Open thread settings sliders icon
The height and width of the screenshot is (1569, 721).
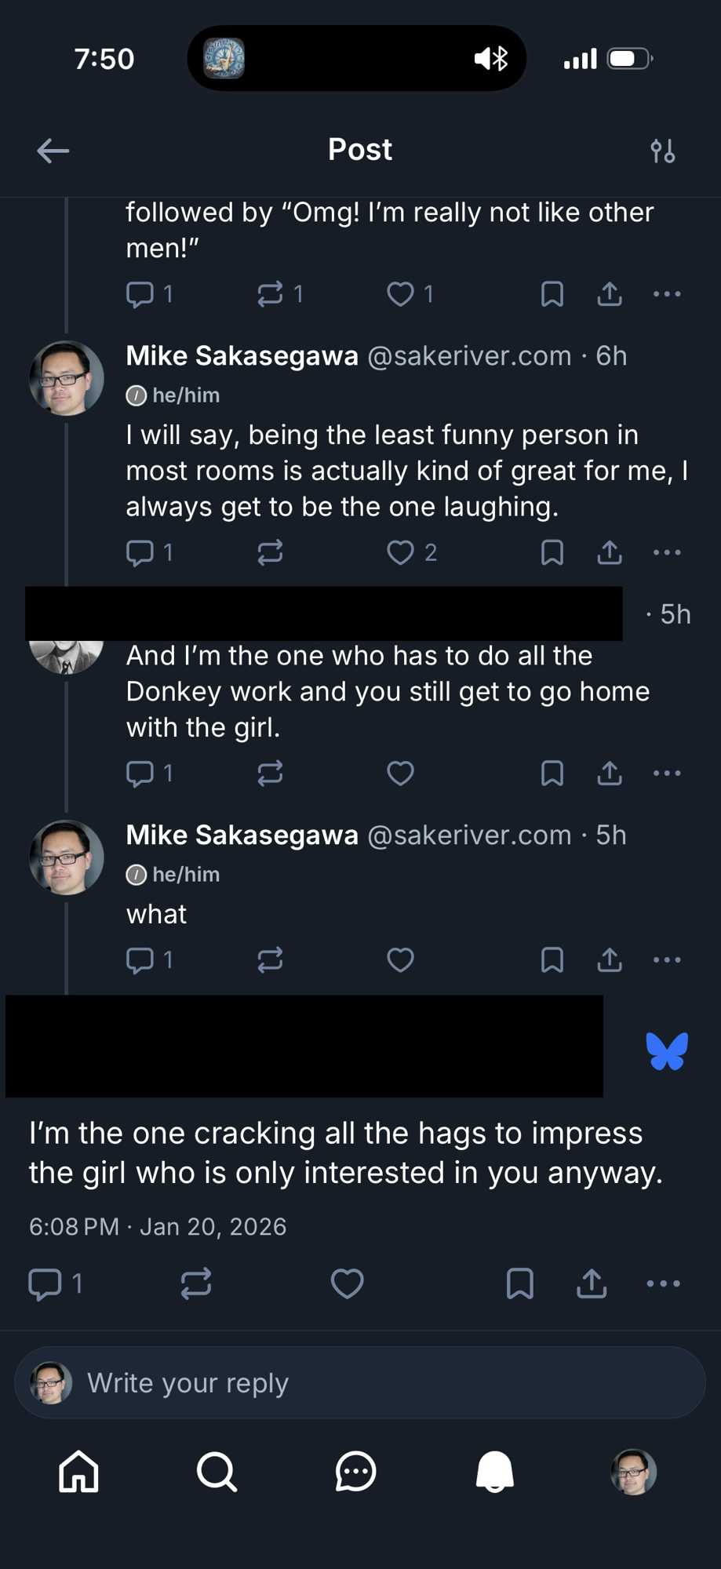pos(663,151)
